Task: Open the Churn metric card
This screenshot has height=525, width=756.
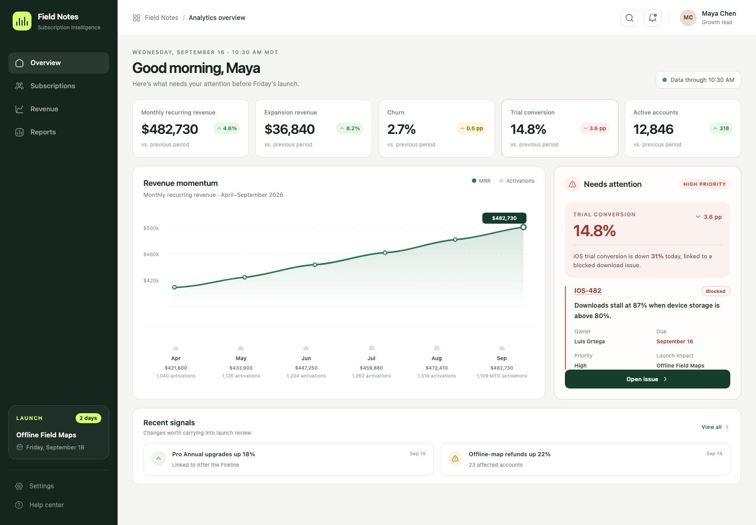Action: click(437, 128)
